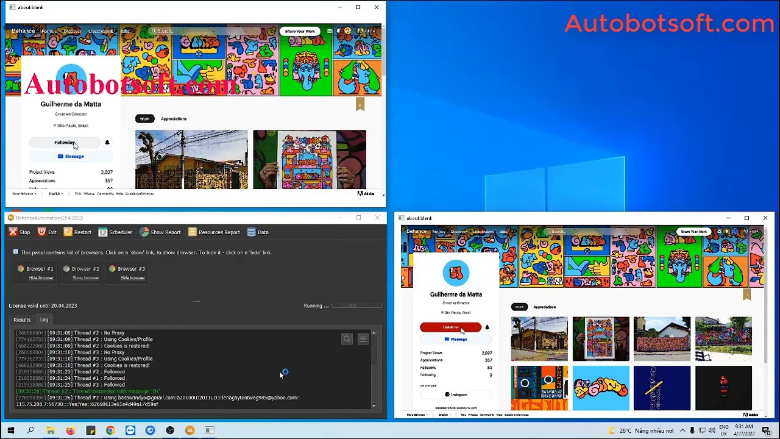Viewport: 780px width, 439px height.
Task: Click the Browser #1 Chrome icon
Action: pyautogui.click(x=21, y=268)
